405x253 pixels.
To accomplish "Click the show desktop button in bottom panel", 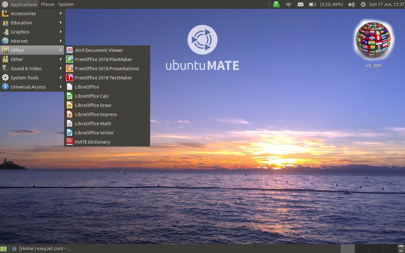I will (x=3, y=249).
